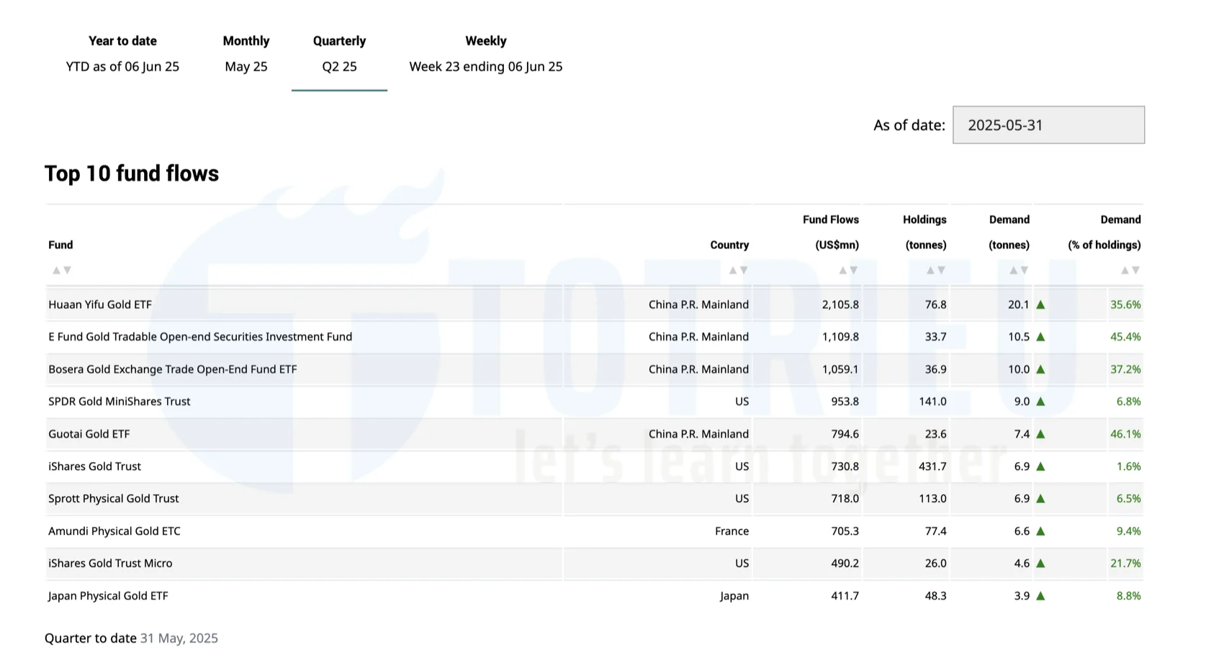Switch to the Year to date tab
The image size is (1224, 663).
pos(122,54)
